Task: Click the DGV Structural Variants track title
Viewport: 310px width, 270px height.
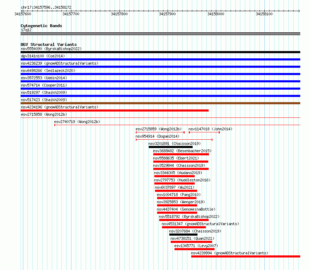Action: click(49, 44)
